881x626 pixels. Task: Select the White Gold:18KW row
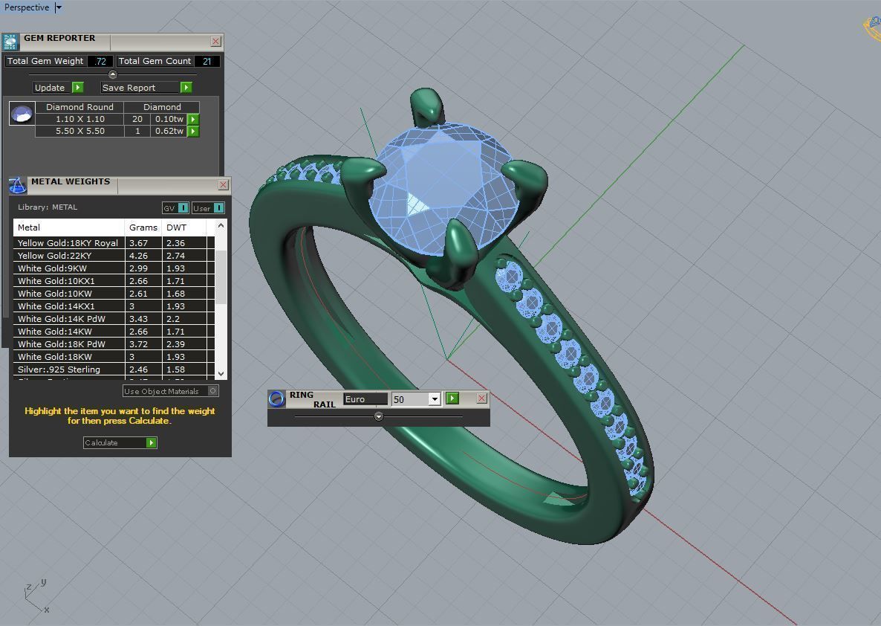[114, 357]
